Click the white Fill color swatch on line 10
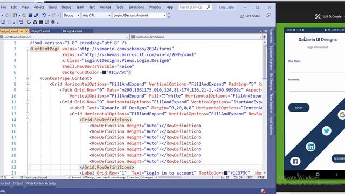The image size is (345, 194). click(163, 96)
